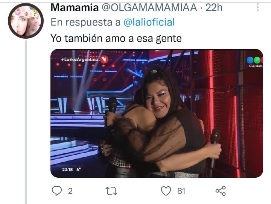Click the #LaVozArgentina hashtag overlay in image
This screenshot has height=204, width=271.
80,59
